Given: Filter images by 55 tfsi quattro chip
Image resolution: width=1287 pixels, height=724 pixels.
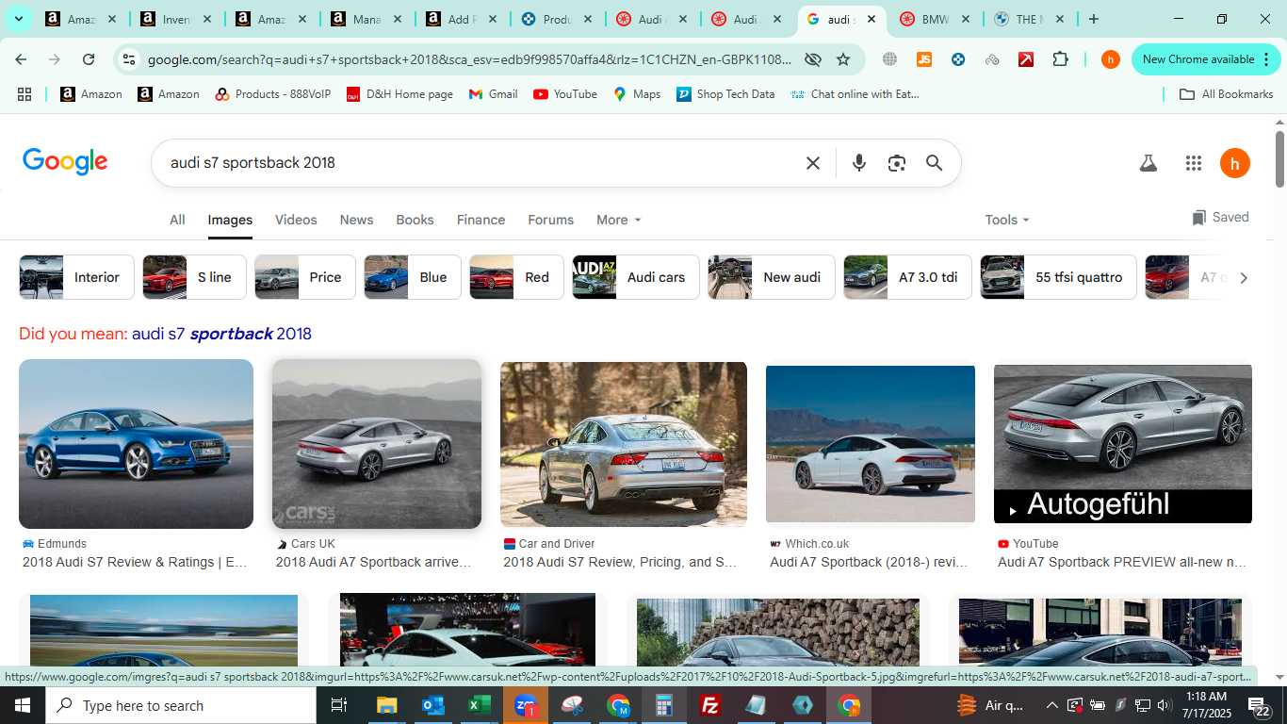Looking at the screenshot, I should (1058, 277).
